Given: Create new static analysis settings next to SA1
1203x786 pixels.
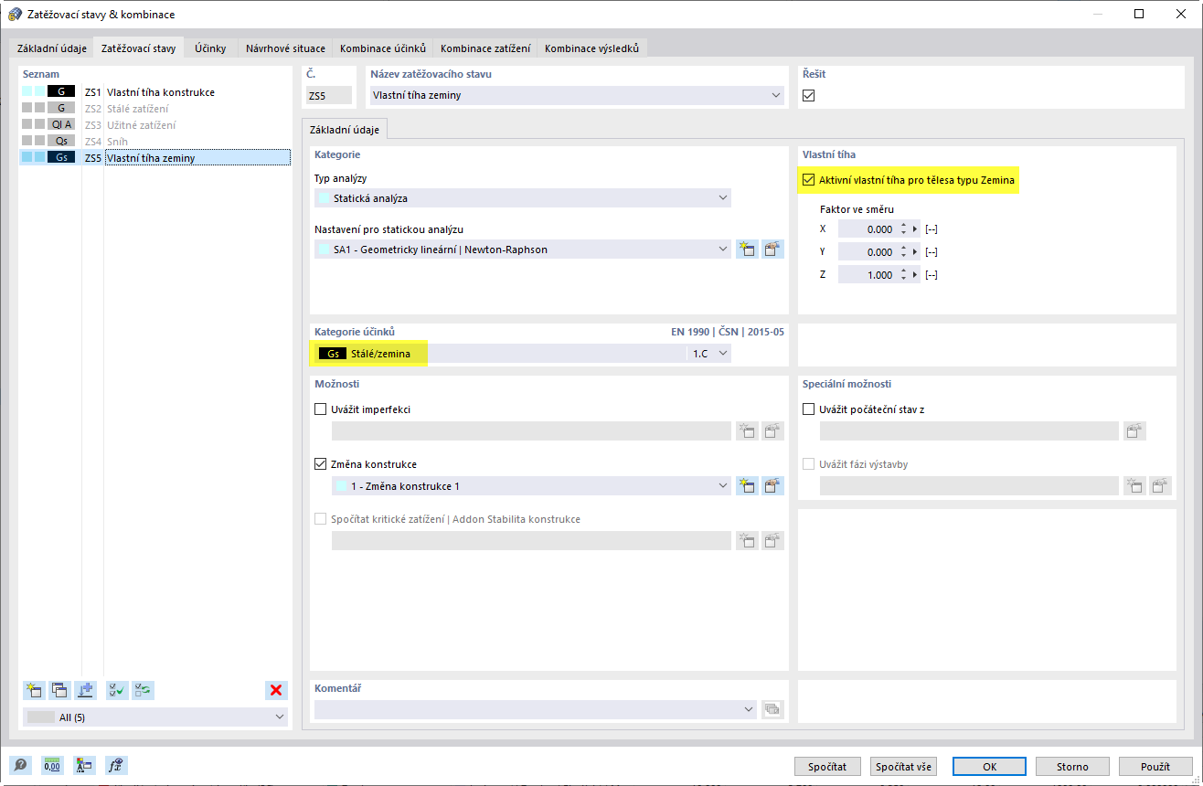Looking at the screenshot, I should pyautogui.click(x=747, y=249).
